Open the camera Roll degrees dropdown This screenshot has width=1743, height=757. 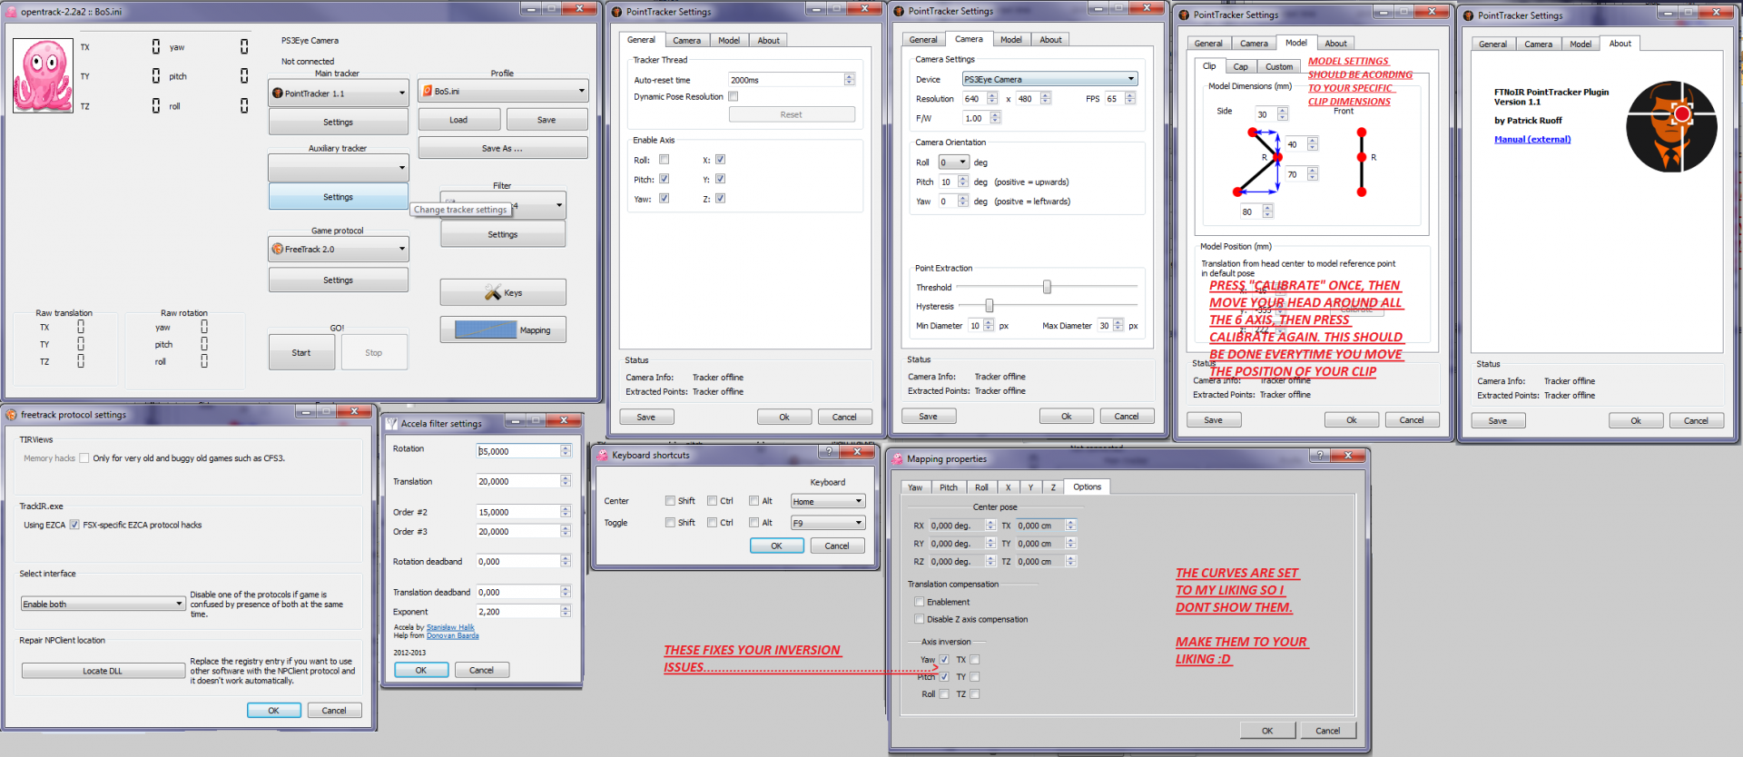[953, 162]
